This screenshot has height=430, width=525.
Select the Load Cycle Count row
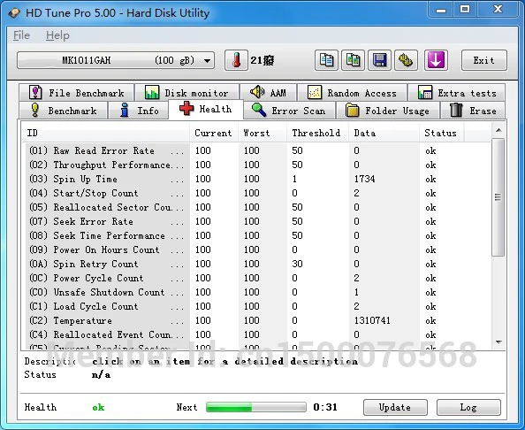click(258, 306)
